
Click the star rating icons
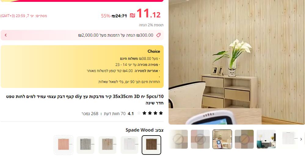click(x=150, y=113)
